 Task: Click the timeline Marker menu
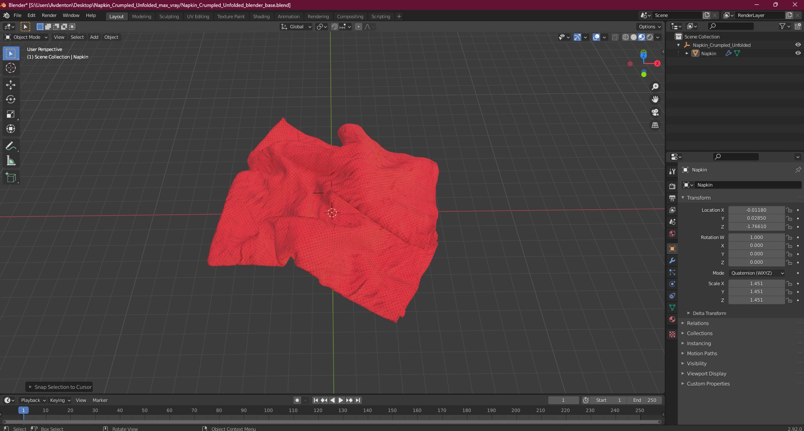click(x=100, y=400)
